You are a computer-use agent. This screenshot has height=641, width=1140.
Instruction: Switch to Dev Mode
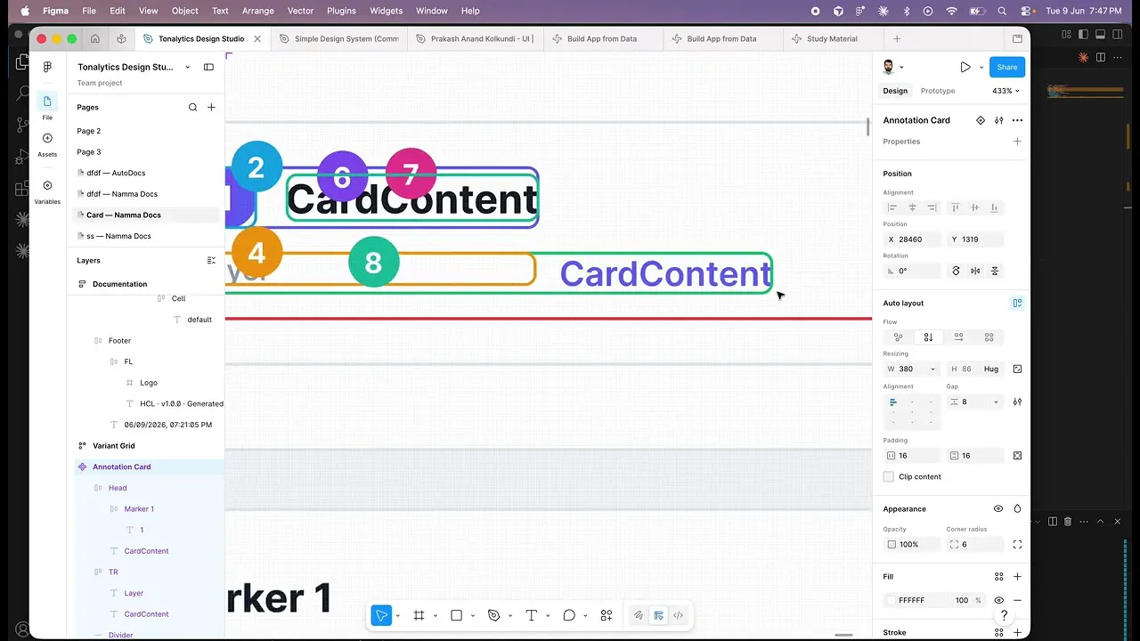point(678,615)
